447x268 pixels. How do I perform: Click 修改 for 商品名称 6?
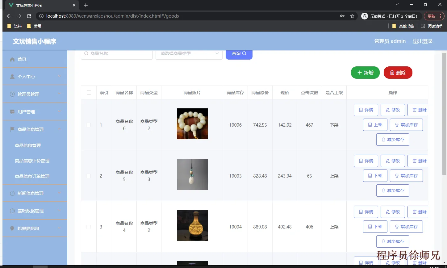point(393,110)
